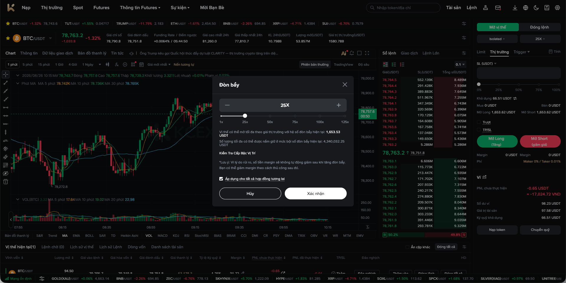Open the messages envelope icon
This screenshot has height=283, width=566.
click(498, 8)
